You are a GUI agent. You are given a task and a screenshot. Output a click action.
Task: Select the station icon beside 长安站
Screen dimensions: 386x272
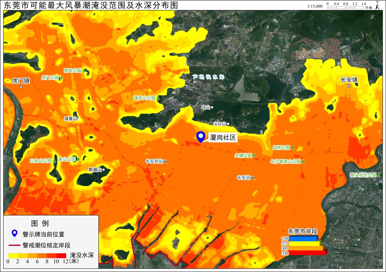(x=252, y=178)
